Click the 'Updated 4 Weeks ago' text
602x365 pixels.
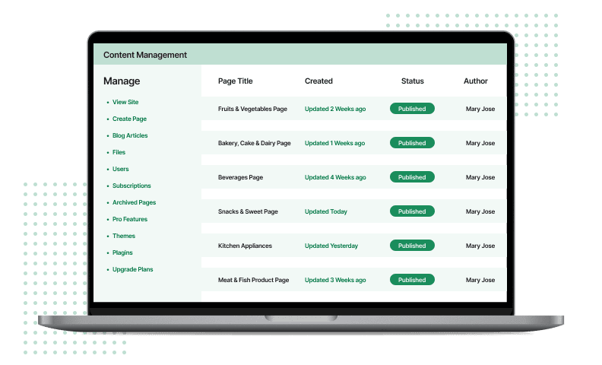click(335, 177)
